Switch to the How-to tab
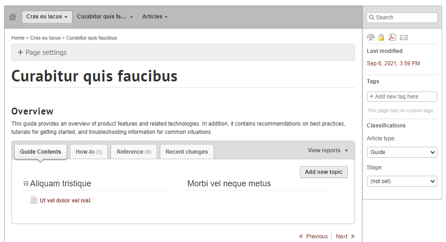This screenshot has height=242, width=446. click(x=89, y=152)
